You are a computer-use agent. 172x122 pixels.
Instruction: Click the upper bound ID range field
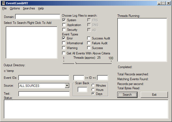[x=102, y=78]
